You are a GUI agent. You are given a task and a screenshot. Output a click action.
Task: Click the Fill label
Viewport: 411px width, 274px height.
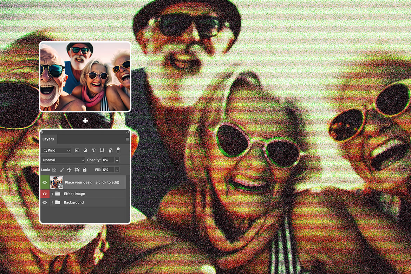pos(98,170)
